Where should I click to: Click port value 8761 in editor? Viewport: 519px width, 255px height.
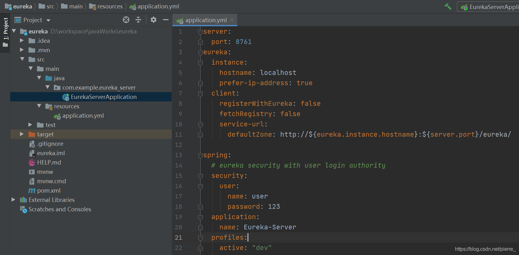(x=243, y=42)
